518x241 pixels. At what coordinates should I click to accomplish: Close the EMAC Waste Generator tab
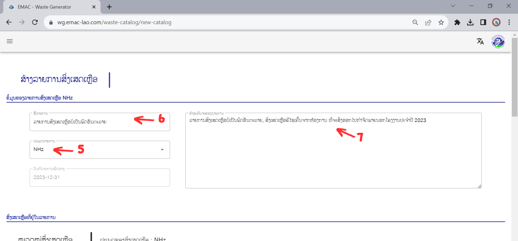pos(94,7)
